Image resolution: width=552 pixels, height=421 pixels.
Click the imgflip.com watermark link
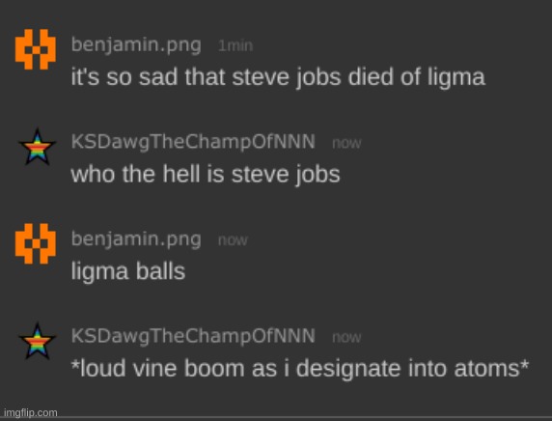(x=30, y=413)
